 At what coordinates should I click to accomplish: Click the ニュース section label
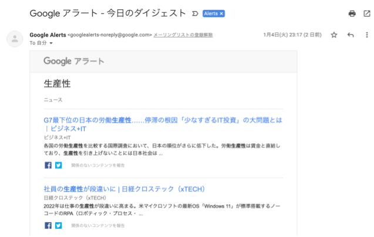53,100
